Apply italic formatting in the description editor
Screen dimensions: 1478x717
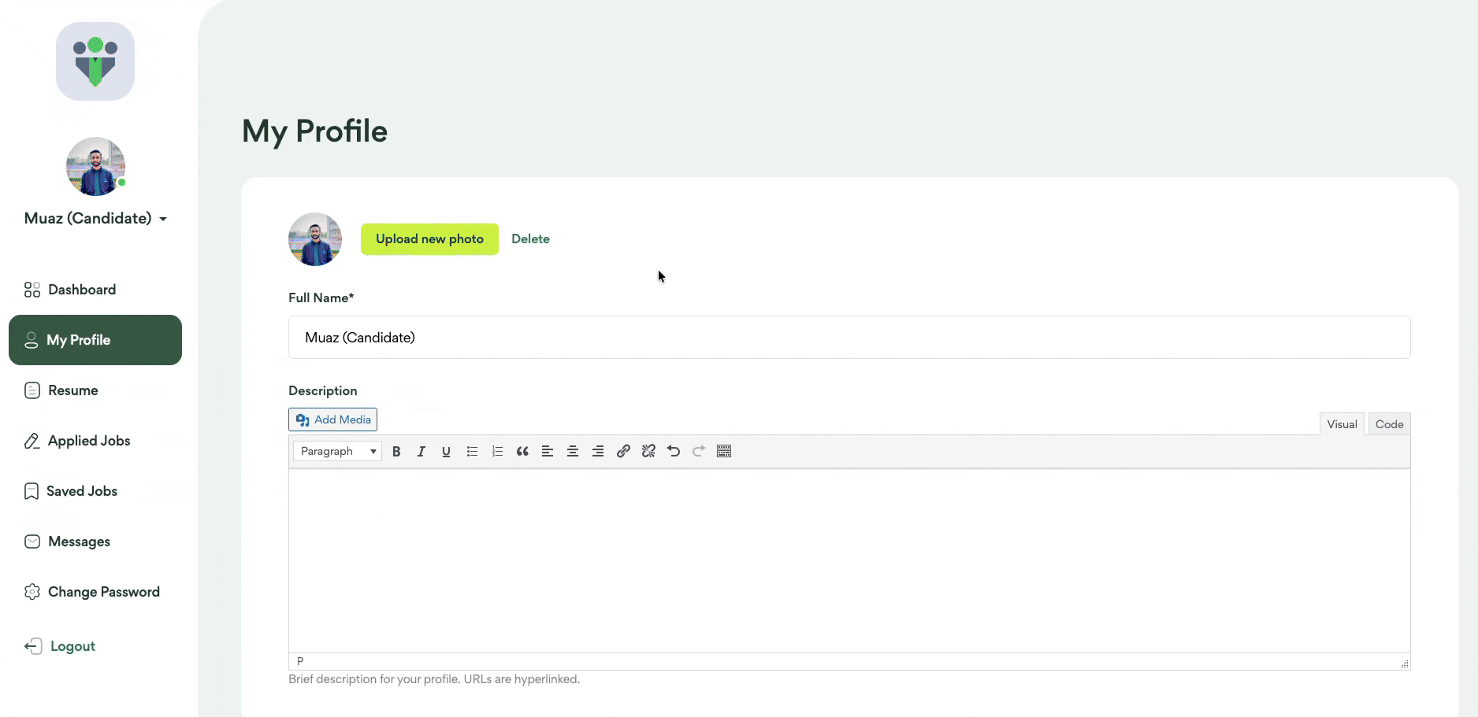tap(421, 451)
